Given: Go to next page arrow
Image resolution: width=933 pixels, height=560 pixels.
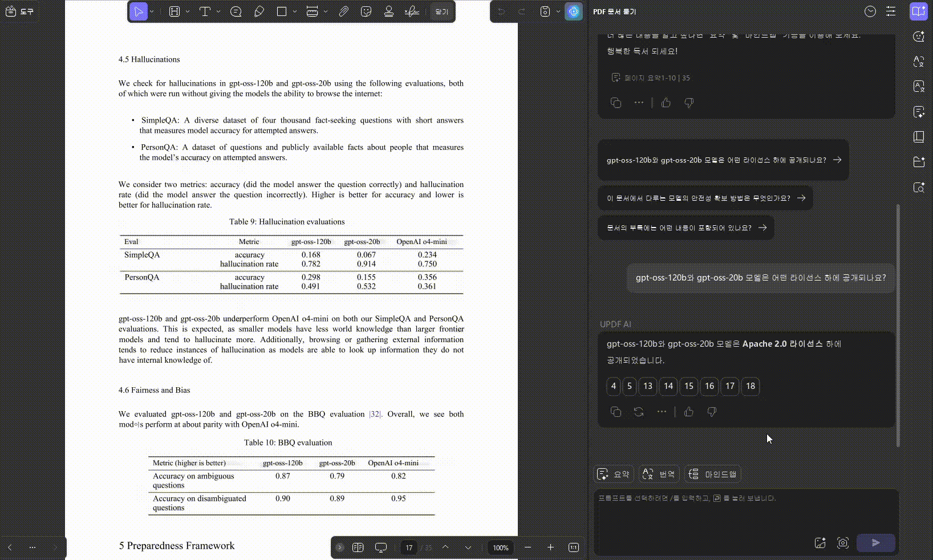Looking at the screenshot, I should tap(468, 547).
